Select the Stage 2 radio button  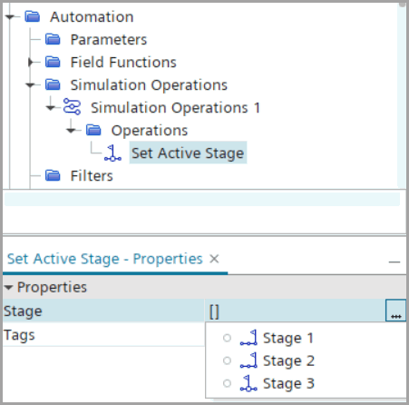click(x=227, y=361)
